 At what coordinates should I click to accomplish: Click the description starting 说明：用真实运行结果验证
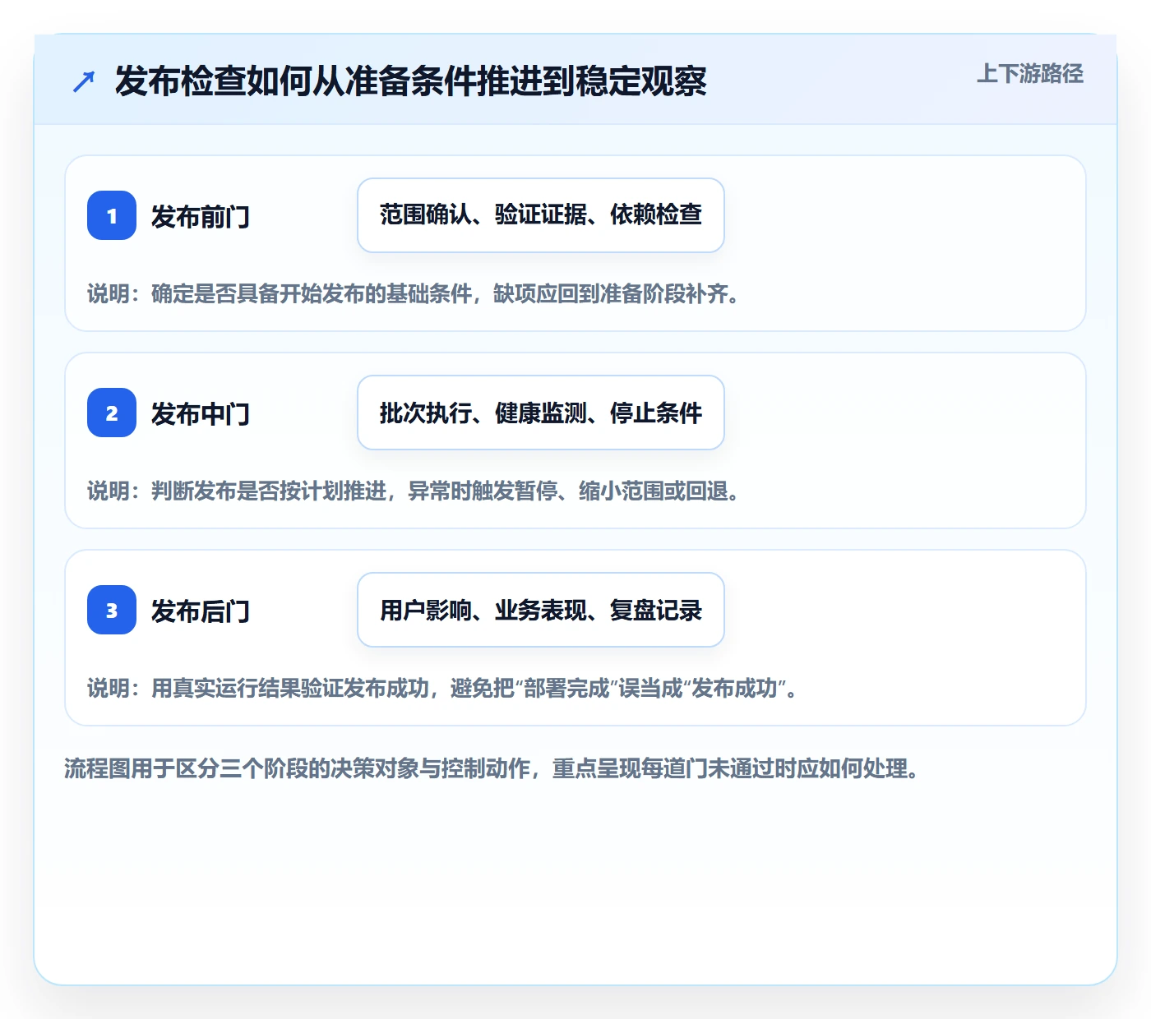[442, 688]
